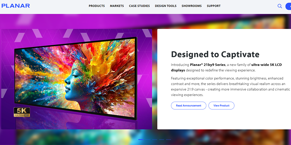Click the View Product button
Image resolution: width=291 pixels, height=145 pixels.
click(221, 106)
